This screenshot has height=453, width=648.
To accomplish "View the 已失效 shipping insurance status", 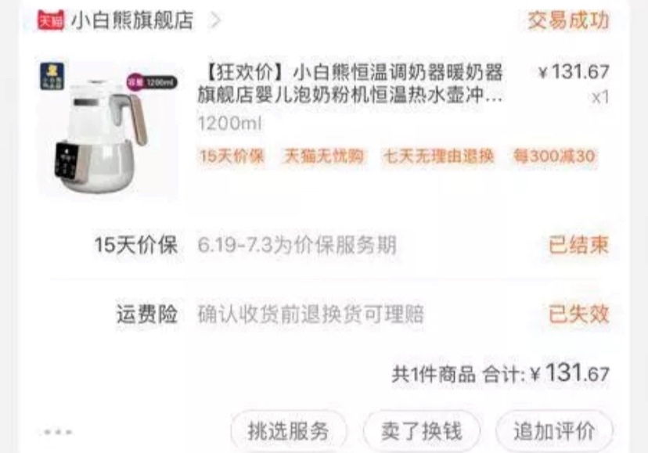I will (578, 314).
